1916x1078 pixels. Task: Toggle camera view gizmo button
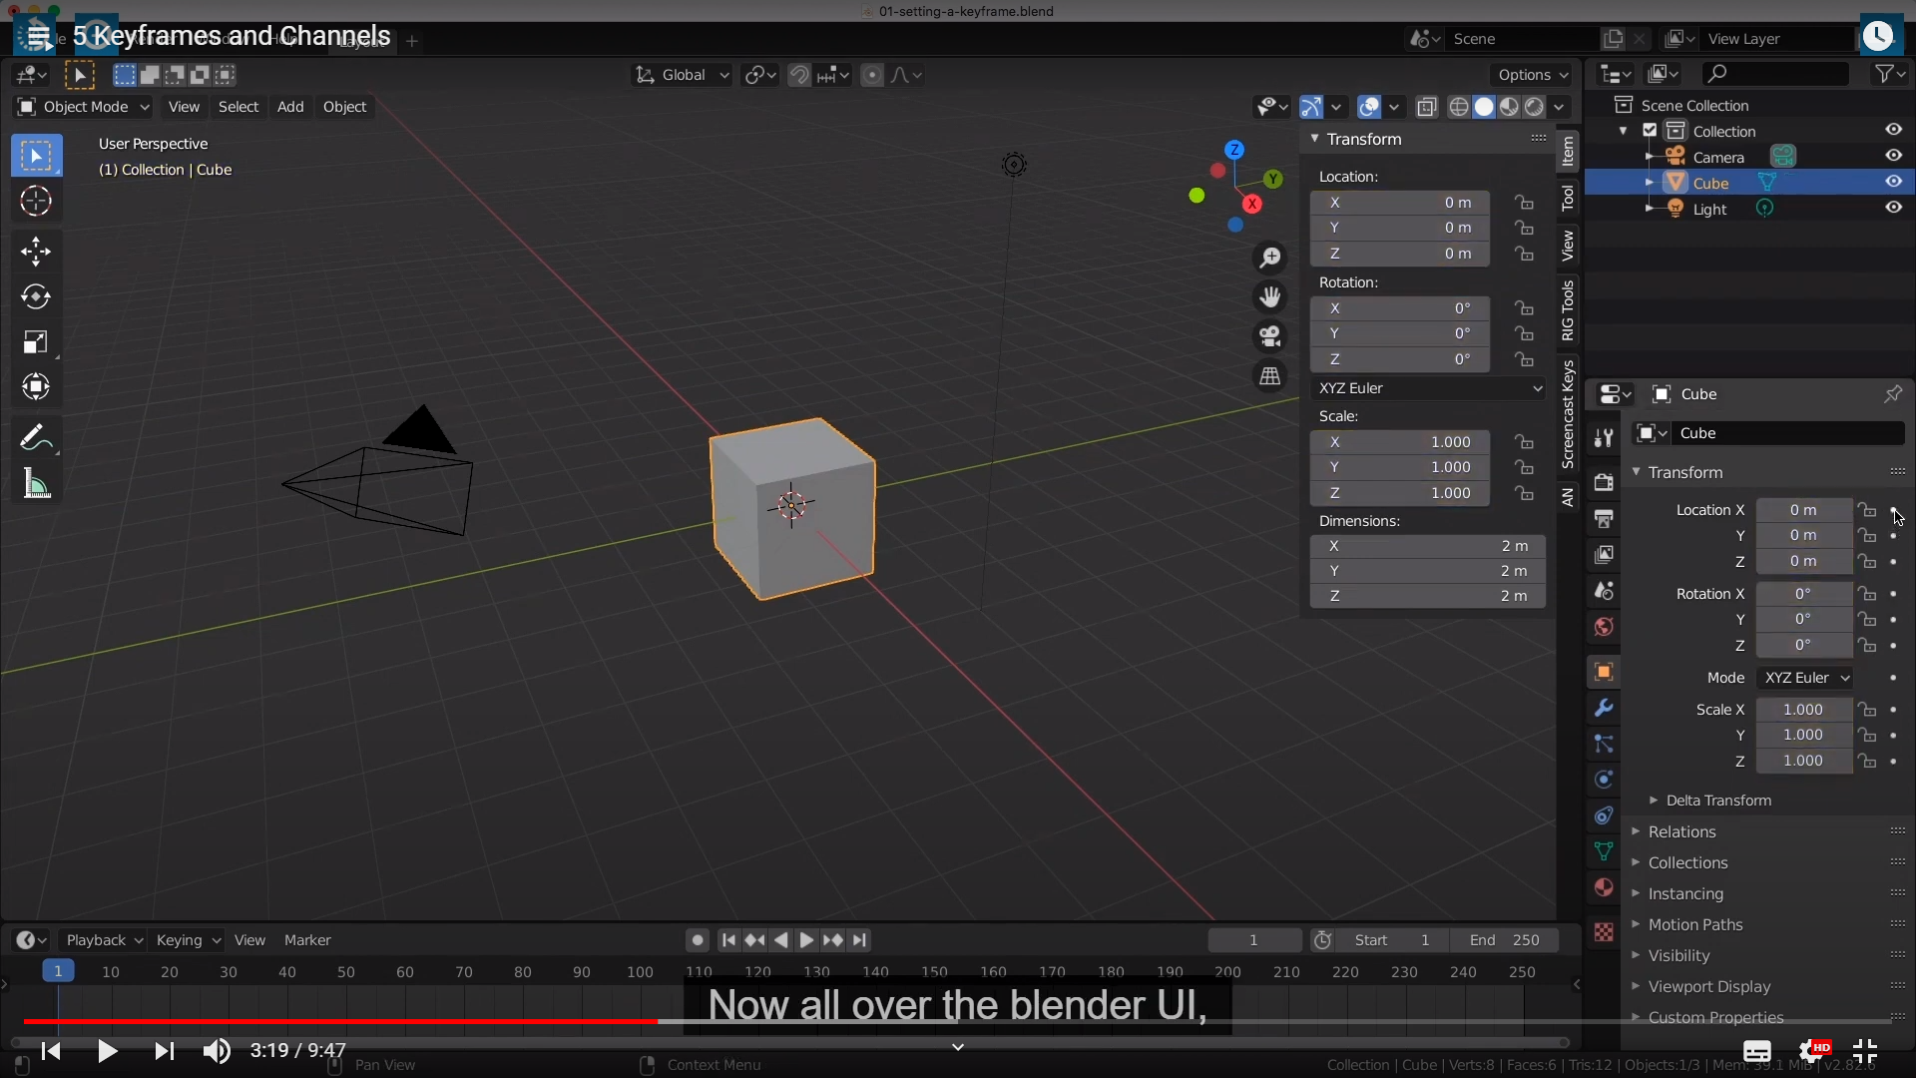1269,336
